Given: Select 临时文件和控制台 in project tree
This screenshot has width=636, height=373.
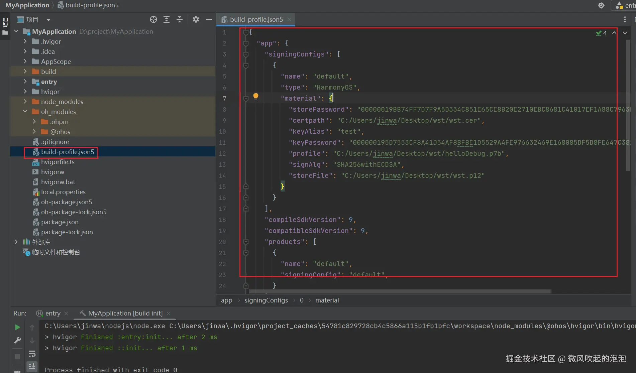Looking at the screenshot, I should pyautogui.click(x=56, y=252).
